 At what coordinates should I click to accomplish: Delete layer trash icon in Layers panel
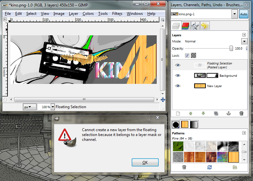241,114
